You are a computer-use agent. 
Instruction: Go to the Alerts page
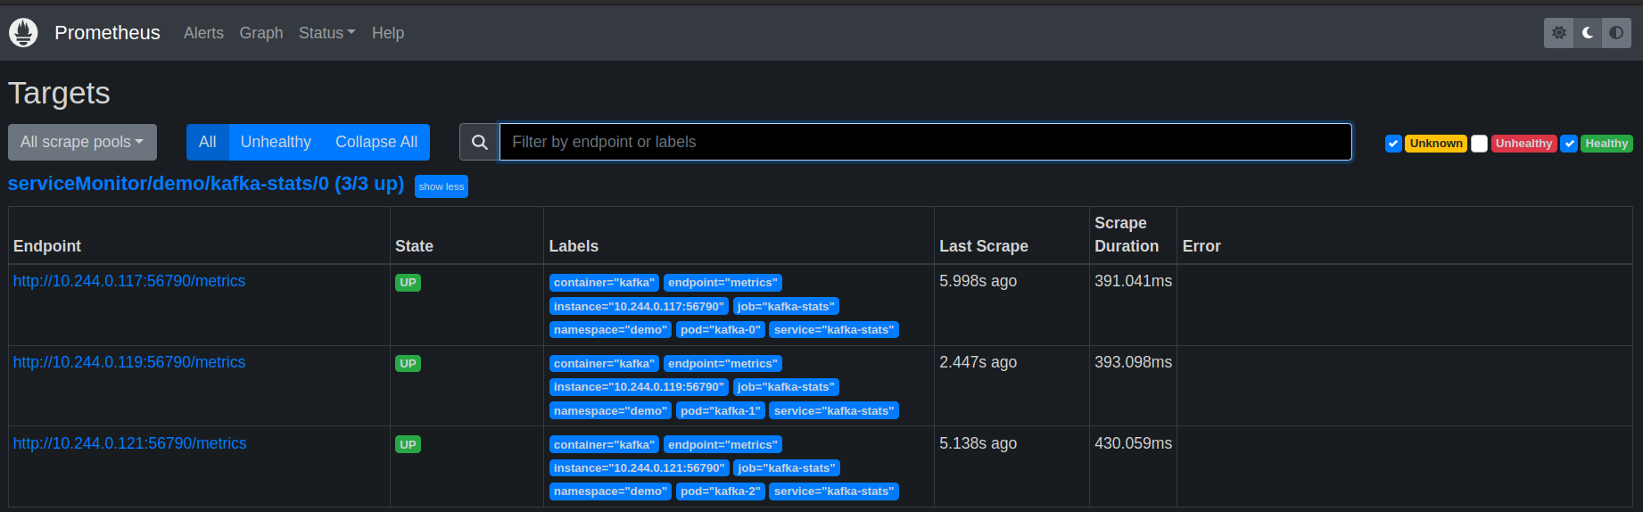[x=203, y=33]
